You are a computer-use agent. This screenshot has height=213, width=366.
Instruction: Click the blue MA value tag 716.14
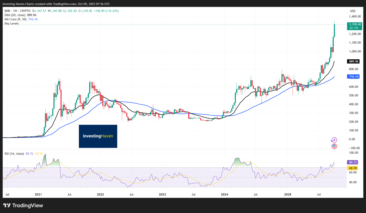(x=353, y=76)
